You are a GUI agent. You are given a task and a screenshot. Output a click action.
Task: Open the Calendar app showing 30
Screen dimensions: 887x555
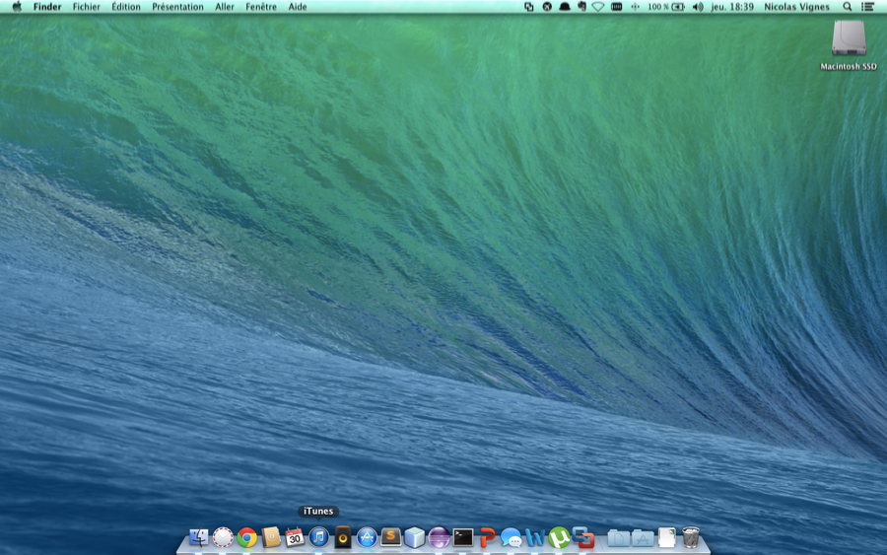[295, 537]
